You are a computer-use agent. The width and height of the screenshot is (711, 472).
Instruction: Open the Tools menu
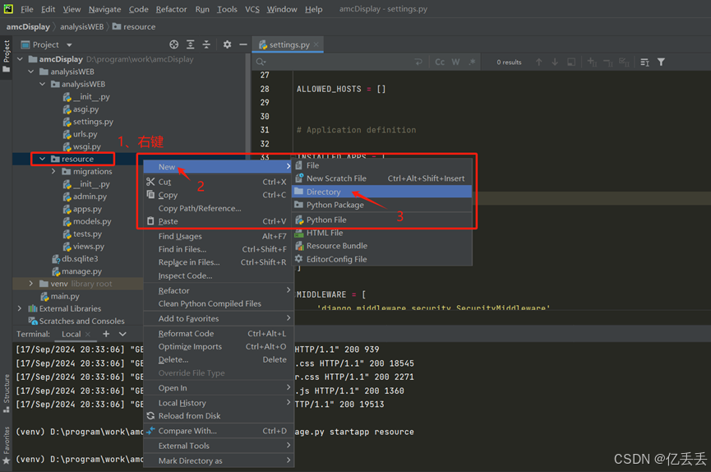click(227, 9)
